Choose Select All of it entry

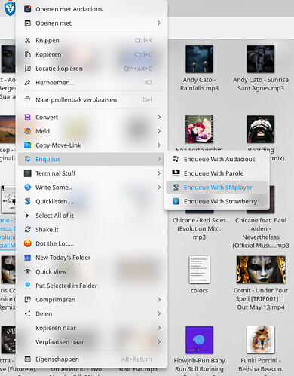tap(91, 216)
